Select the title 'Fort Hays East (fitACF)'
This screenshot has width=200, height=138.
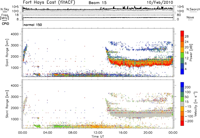49,2
